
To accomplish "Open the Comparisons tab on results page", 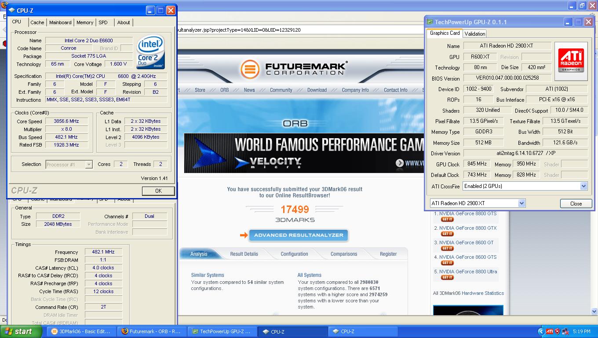I will [x=344, y=254].
